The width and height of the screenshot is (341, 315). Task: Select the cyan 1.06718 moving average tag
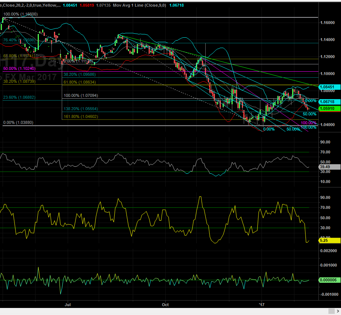[327, 101]
